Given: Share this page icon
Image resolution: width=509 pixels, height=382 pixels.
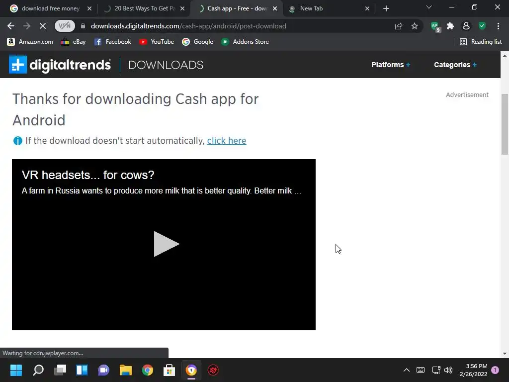Looking at the screenshot, I should (x=399, y=26).
